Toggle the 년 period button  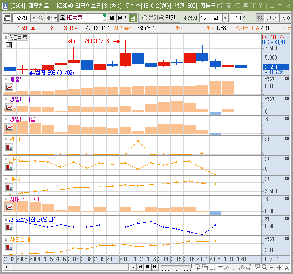pyautogui.click(x=133, y=18)
